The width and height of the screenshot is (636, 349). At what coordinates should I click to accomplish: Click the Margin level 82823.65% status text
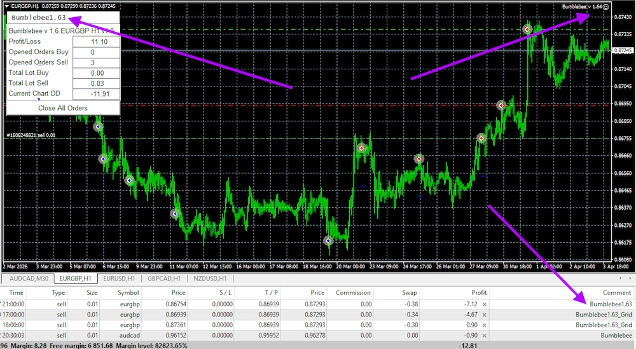click(x=152, y=346)
